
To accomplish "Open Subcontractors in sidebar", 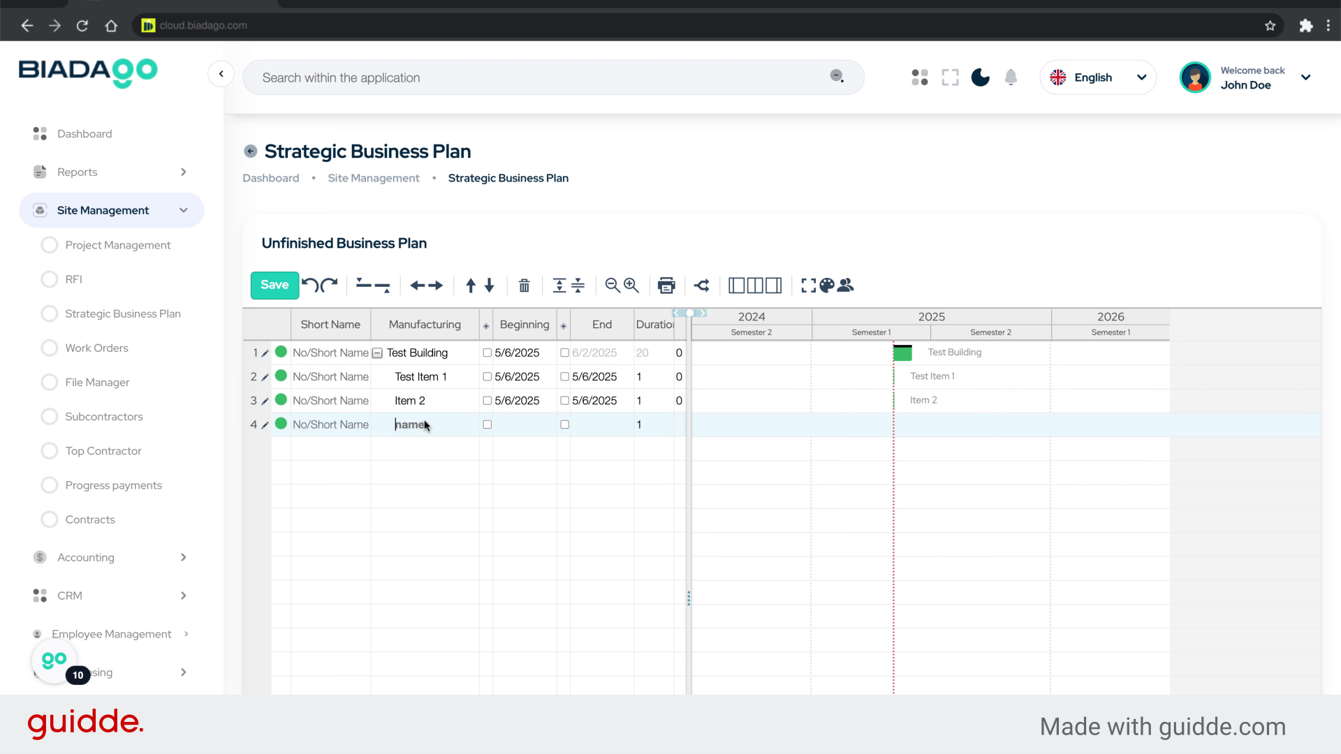I will tap(103, 417).
